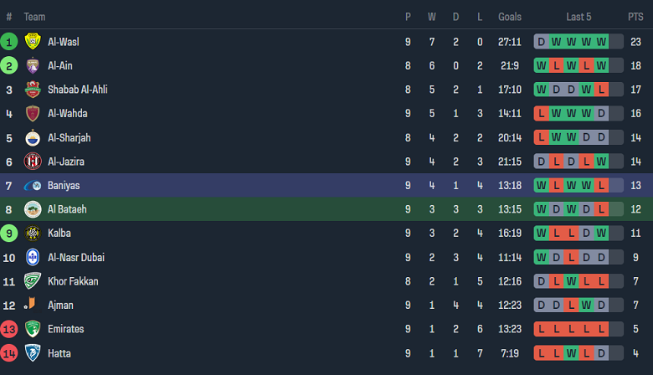Click the Al-Sharjah team logo

(x=33, y=137)
